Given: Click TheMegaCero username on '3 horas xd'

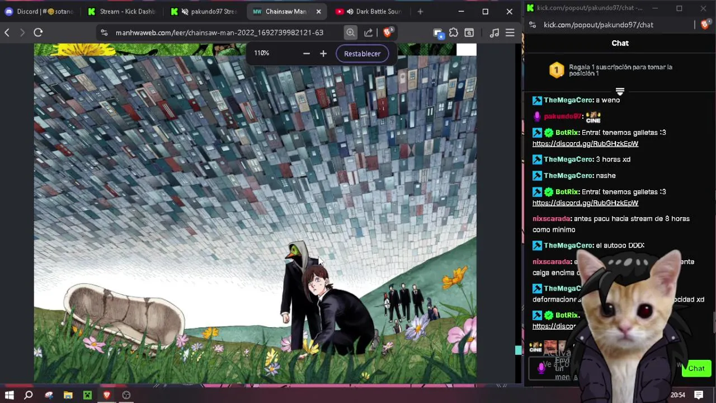Looking at the screenshot, I should (x=568, y=160).
